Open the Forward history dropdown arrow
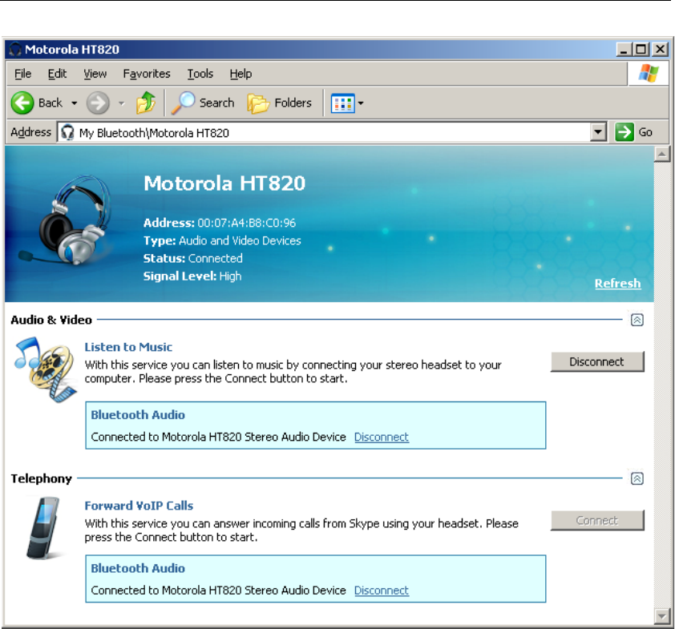675x629 pixels. point(122,103)
